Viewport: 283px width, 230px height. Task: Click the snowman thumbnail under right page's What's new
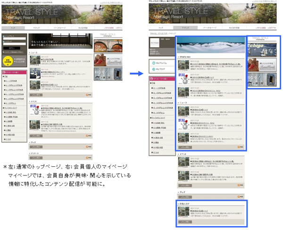tap(183, 79)
